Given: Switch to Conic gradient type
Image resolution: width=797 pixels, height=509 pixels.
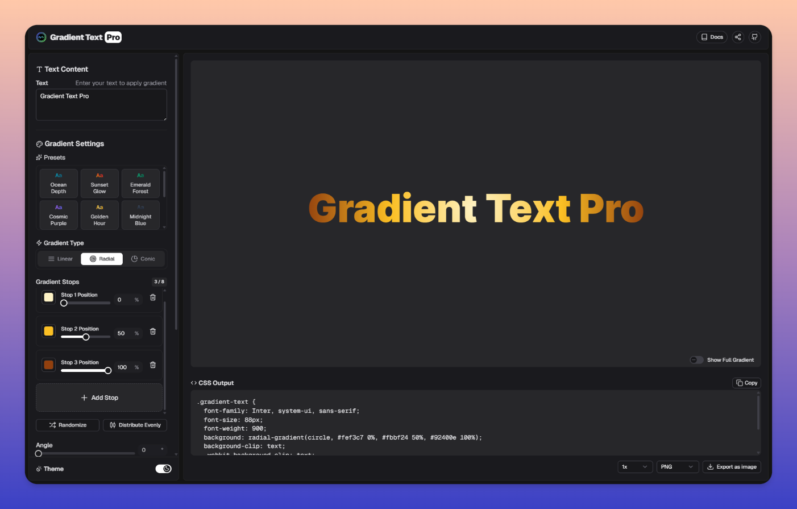Looking at the screenshot, I should click(x=143, y=259).
